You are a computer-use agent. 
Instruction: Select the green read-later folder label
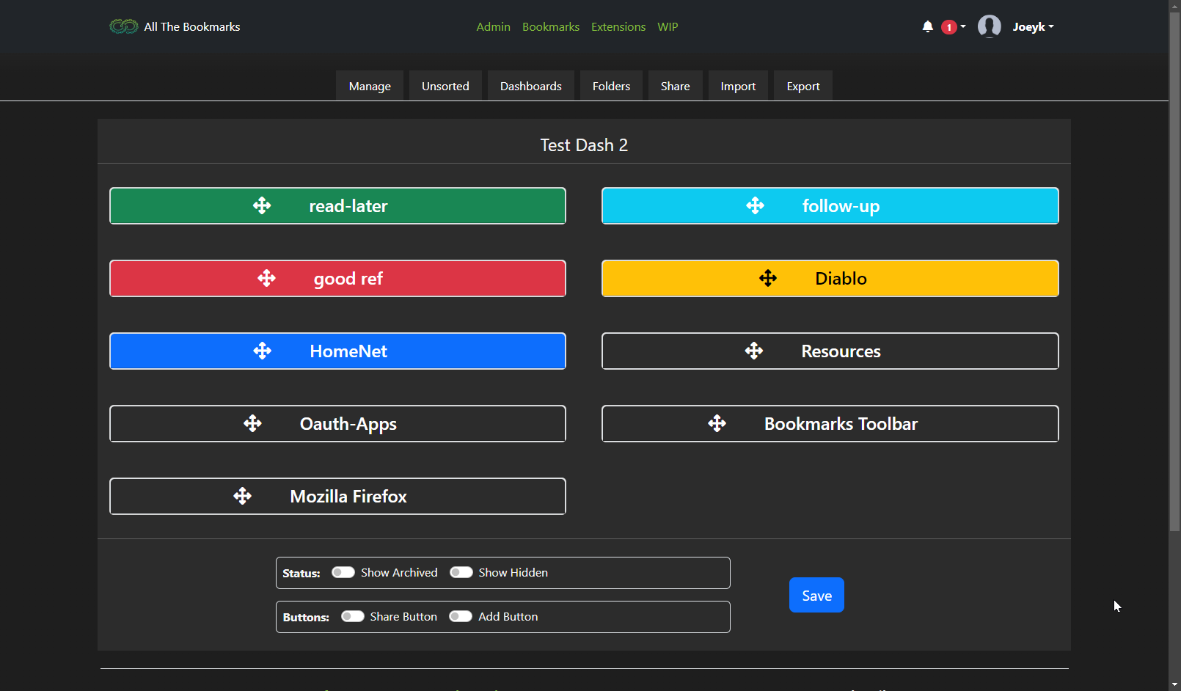(x=348, y=206)
